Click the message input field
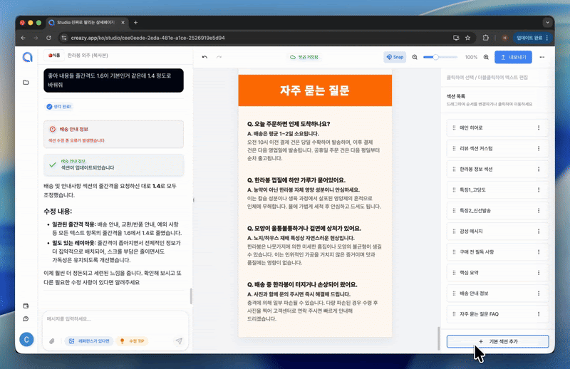 coord(114,319)
